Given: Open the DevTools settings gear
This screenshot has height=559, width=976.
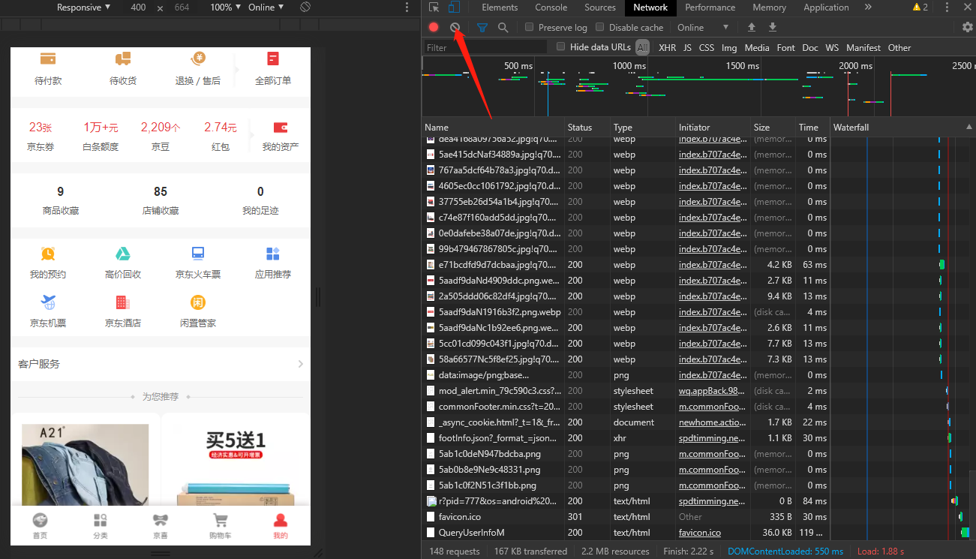Looking at the screenshot, I should coord(967,28).
